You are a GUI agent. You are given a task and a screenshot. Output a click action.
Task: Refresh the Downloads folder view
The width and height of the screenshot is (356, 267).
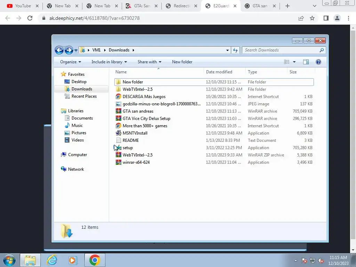(x=235, y=50)
